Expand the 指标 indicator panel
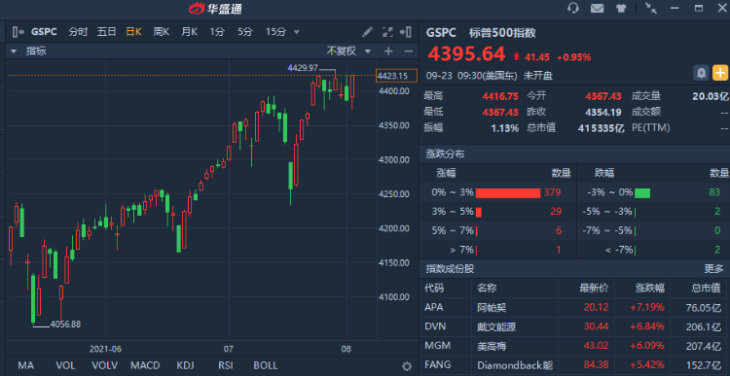The height and width of the screenshot is (376, 730). (29, 51)
